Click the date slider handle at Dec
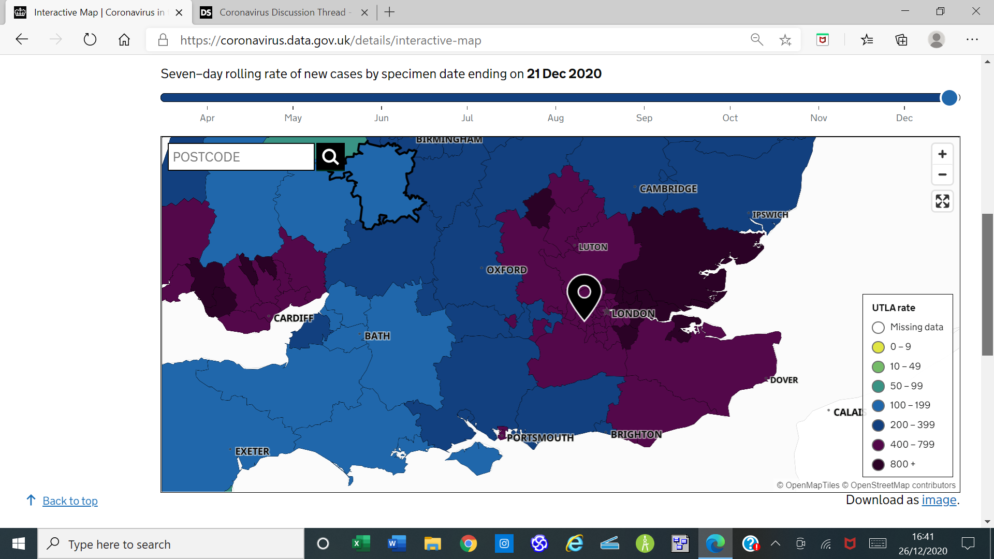Screen dimensions: 994x559 click(x=949, y=97)
